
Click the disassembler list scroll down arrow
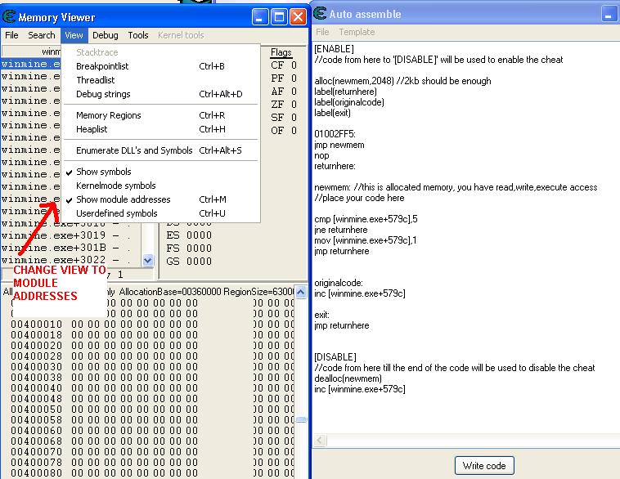[x=148, y=261]
